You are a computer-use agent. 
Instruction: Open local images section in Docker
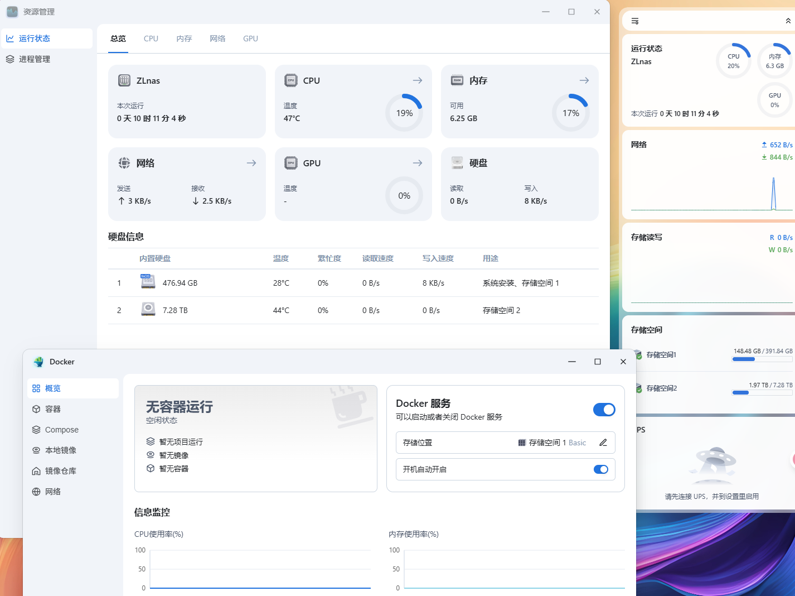60,450
